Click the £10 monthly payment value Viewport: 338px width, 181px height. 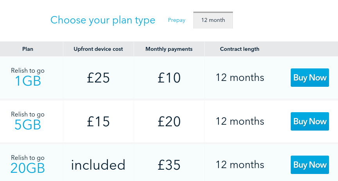click(169, 78)
